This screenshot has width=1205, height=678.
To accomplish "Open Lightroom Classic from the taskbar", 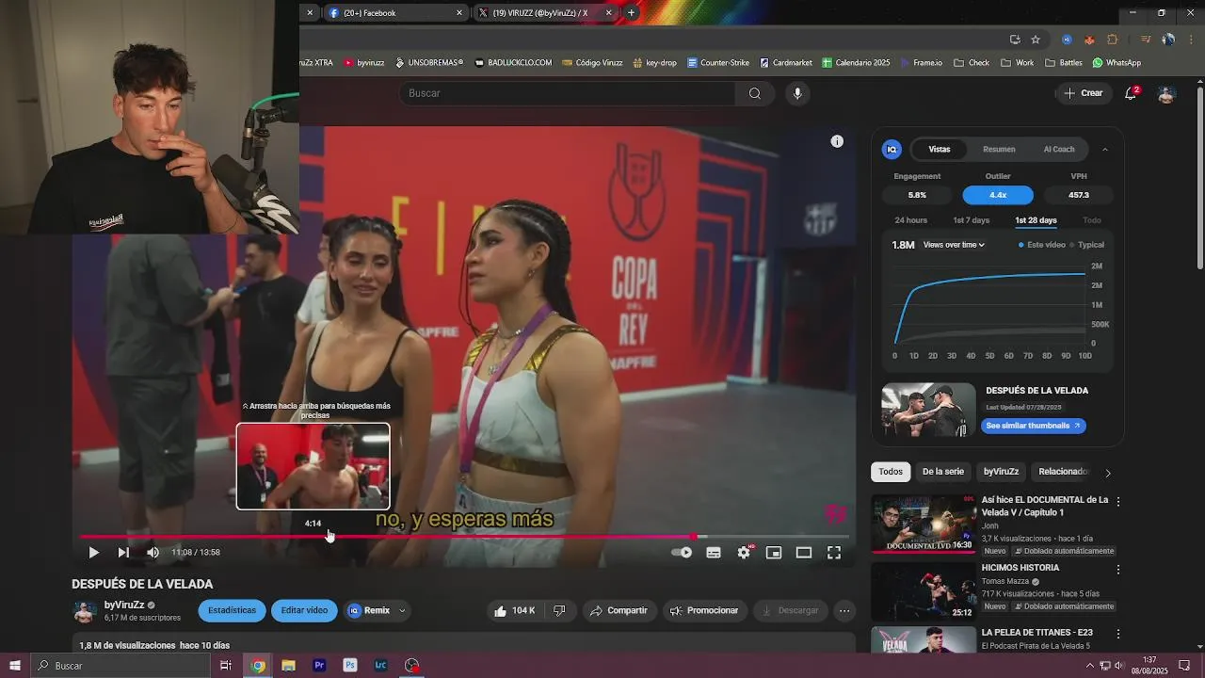I will coord(380,666).
